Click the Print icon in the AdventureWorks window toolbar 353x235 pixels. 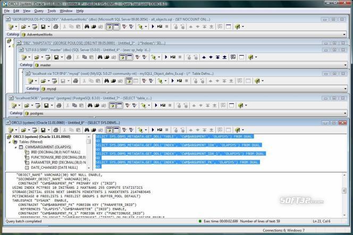pyautogui.click(x=56, y=27)
